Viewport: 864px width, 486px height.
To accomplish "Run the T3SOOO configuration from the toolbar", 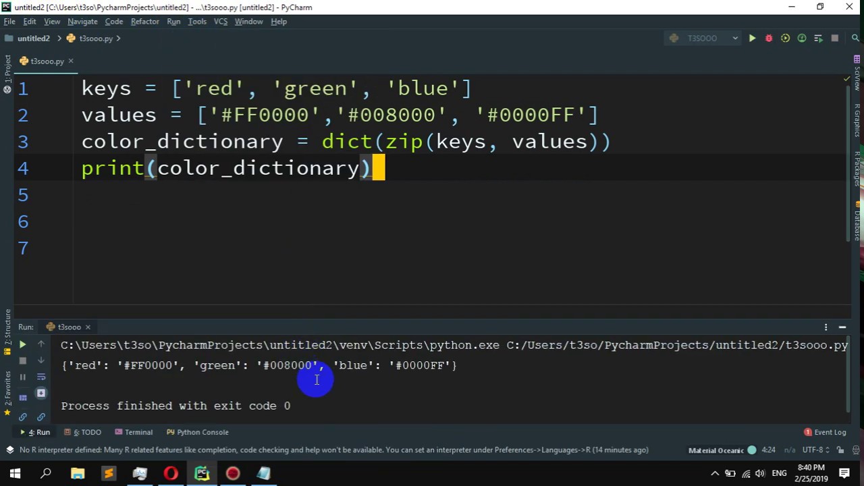I will (752, 38).
